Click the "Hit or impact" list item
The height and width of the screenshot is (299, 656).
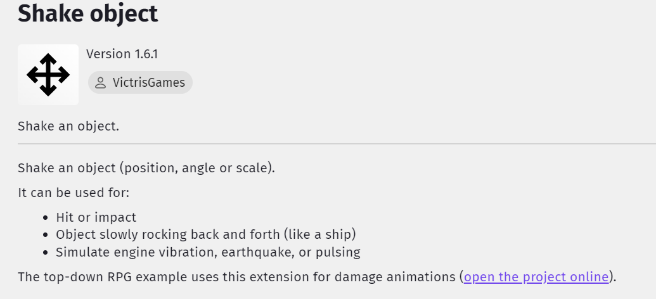click(x=96, y=217)
